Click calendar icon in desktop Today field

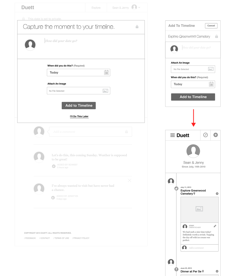(106, 72)
